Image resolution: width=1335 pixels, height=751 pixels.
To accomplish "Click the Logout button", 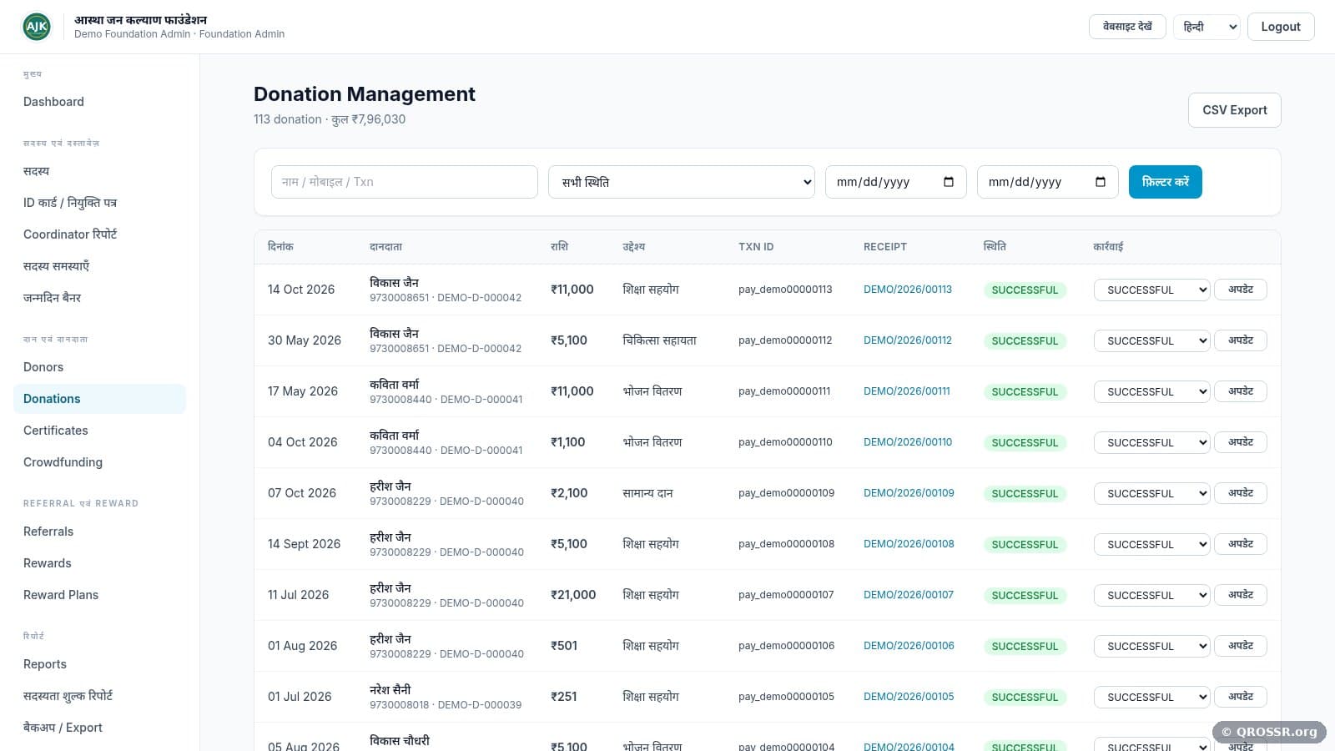I will [x=1281, y=27].
